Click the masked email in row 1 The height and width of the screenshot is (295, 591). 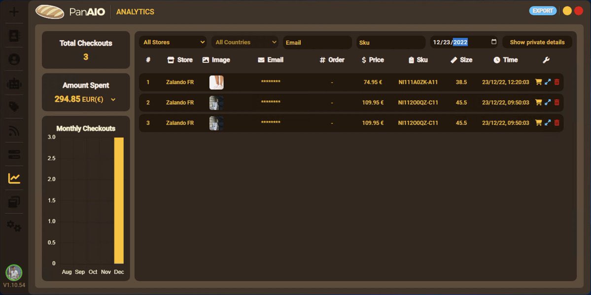(271, 82)
